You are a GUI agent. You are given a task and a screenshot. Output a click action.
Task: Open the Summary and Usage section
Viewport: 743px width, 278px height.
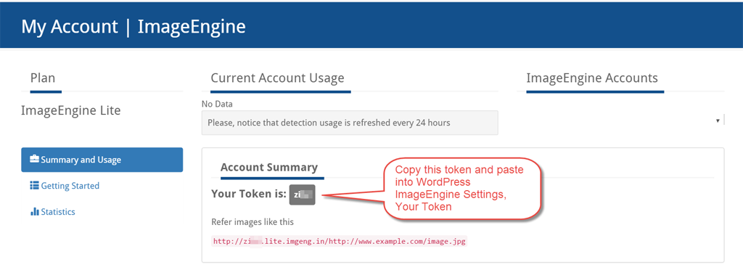102,160
